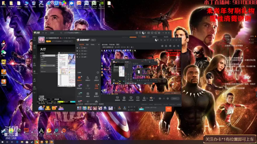Collapse the Douyu side panel arrow
The image size is (257, 144).
point(37,74)
